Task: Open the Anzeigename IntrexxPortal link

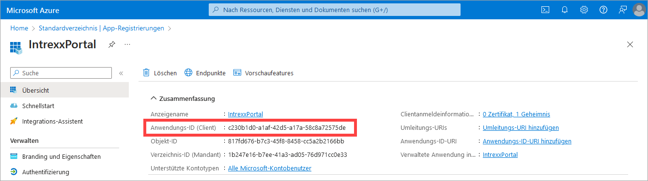Action: point(246,114)
